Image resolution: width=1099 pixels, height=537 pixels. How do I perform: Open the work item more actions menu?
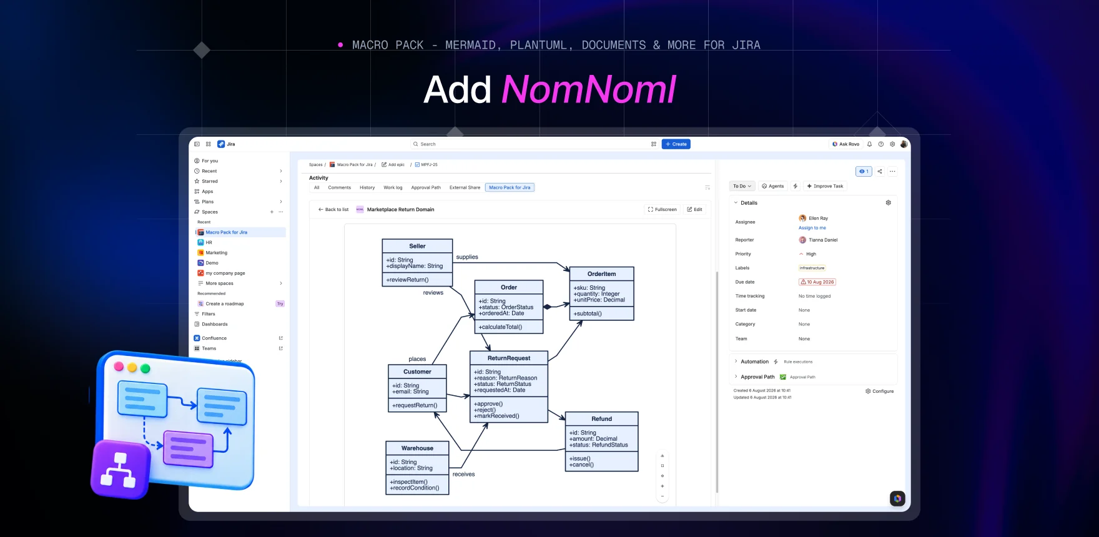(x=892, y=171)
